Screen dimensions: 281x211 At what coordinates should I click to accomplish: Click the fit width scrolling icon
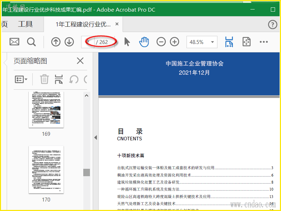(229, 42)
